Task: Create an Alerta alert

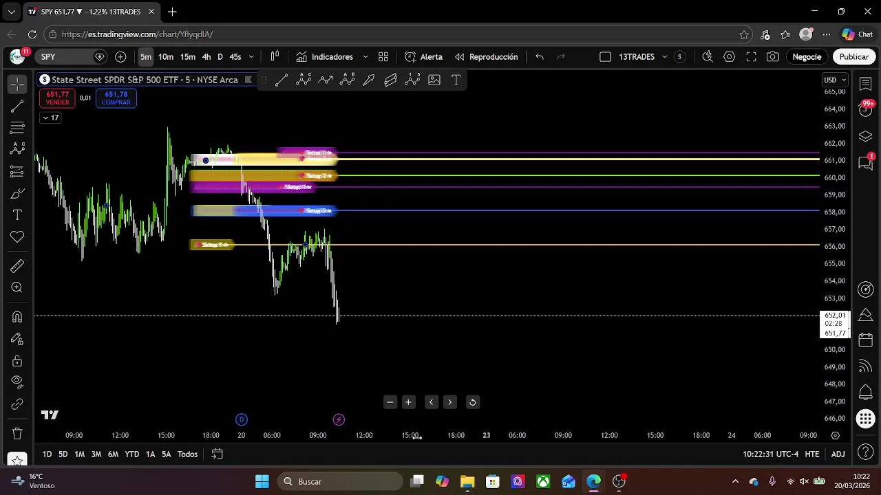Action: tap(423, 57)
